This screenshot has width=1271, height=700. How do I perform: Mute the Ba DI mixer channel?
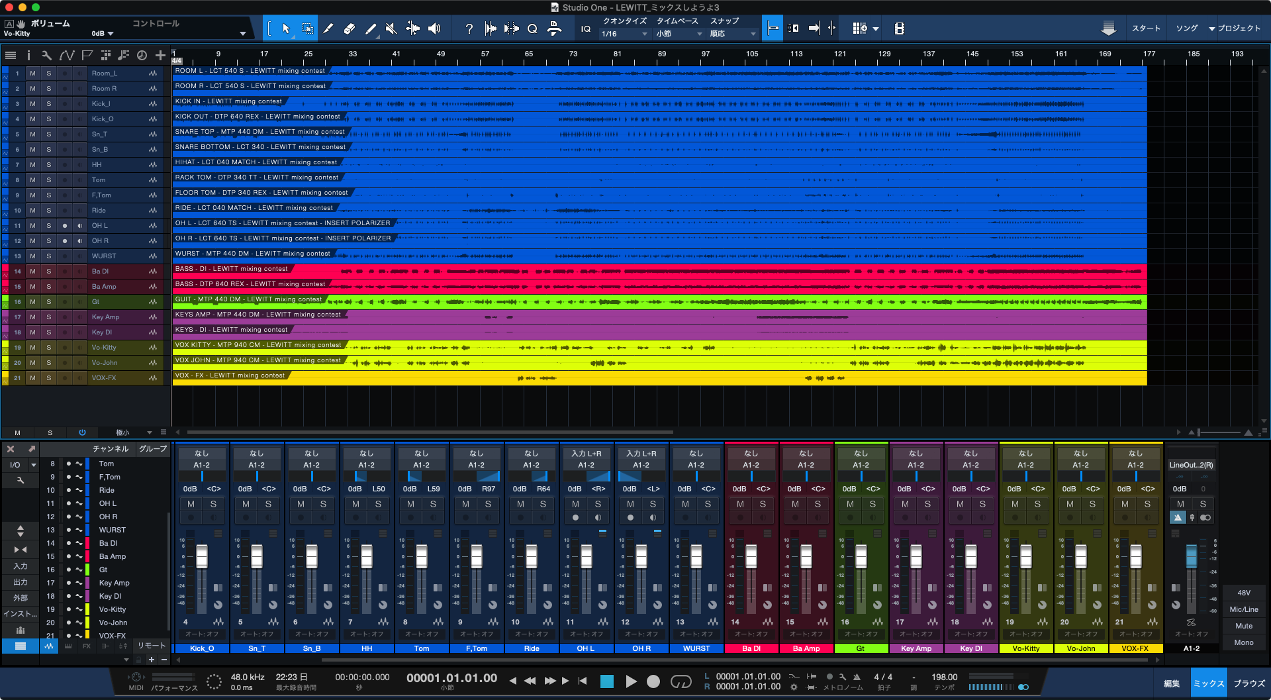(740, 504)
